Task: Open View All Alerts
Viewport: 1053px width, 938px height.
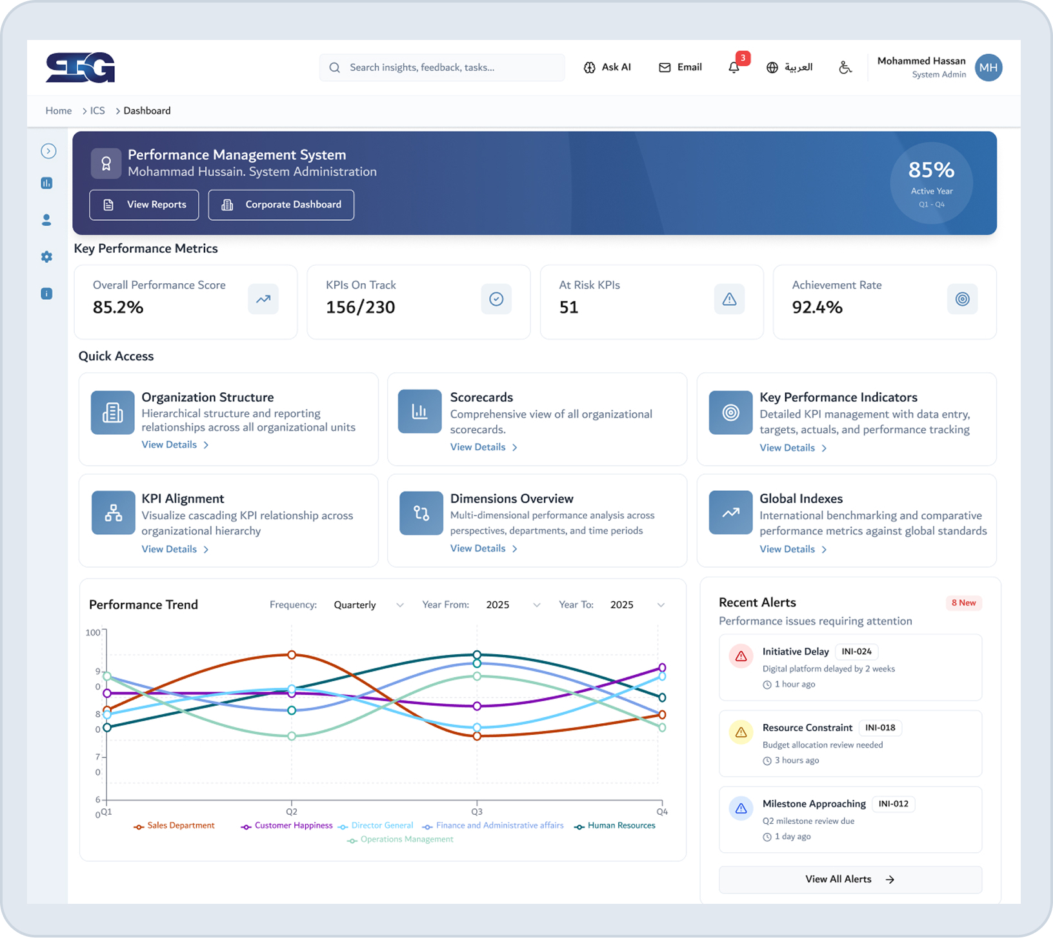Action: pyautogui.click(x=850, y=879)
